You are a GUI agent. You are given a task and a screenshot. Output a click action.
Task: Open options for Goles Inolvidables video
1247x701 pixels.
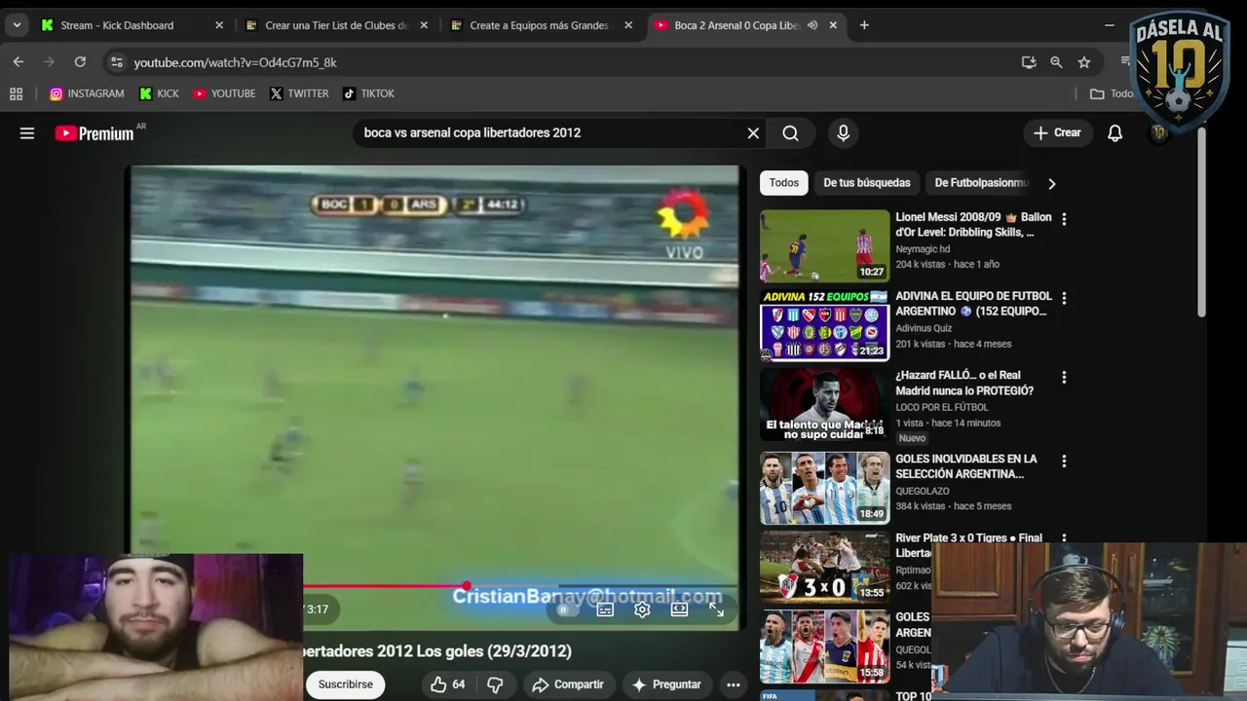click(x=1064, y=461)
